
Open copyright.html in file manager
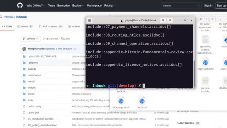pos(205,64)
